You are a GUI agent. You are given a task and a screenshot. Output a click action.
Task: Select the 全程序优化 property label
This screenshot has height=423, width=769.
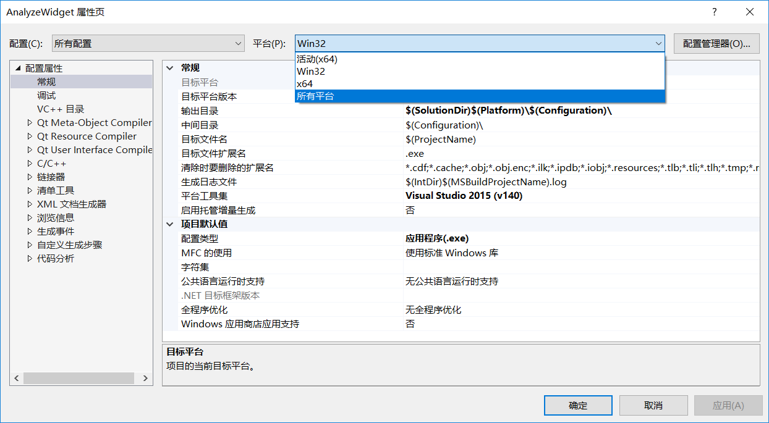(204, 310)
